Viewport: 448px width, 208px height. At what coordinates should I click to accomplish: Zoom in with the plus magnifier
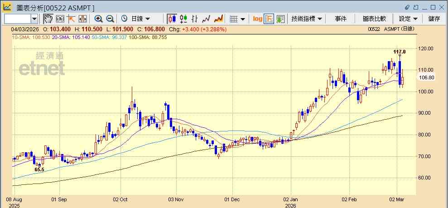pyautogui.click(x=99, y=19)
